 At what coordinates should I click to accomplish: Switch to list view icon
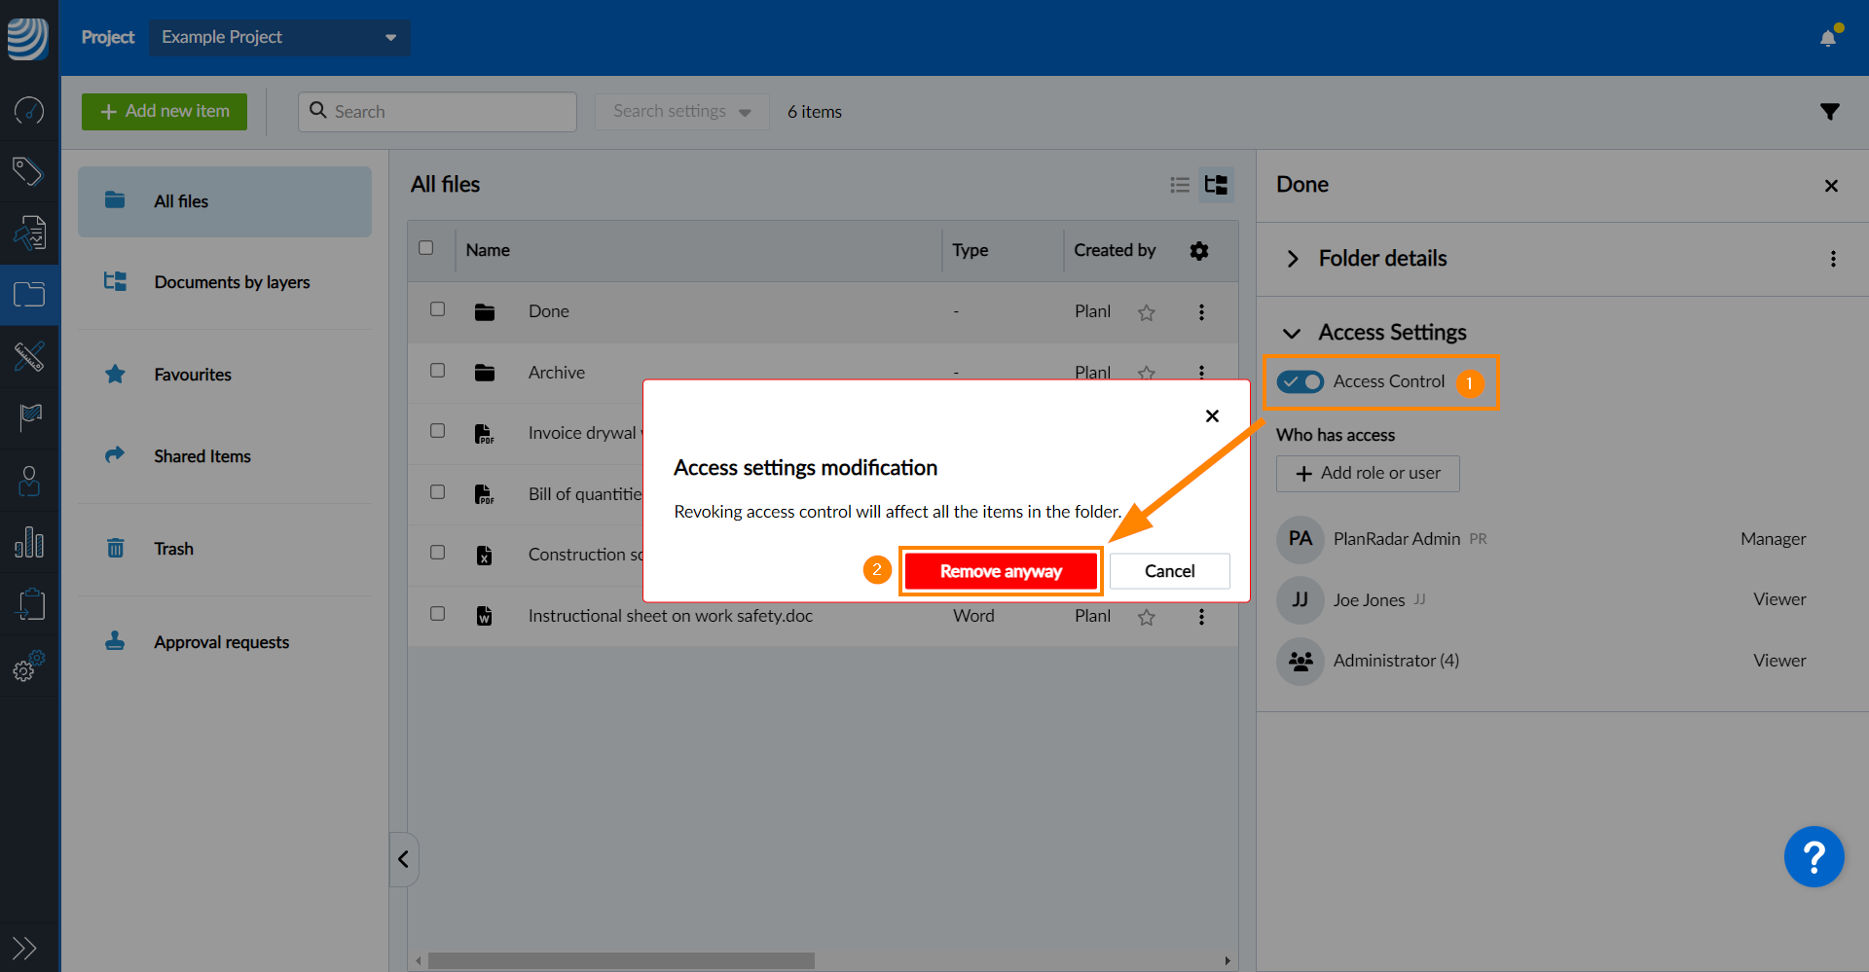[x=1180, y=185]
